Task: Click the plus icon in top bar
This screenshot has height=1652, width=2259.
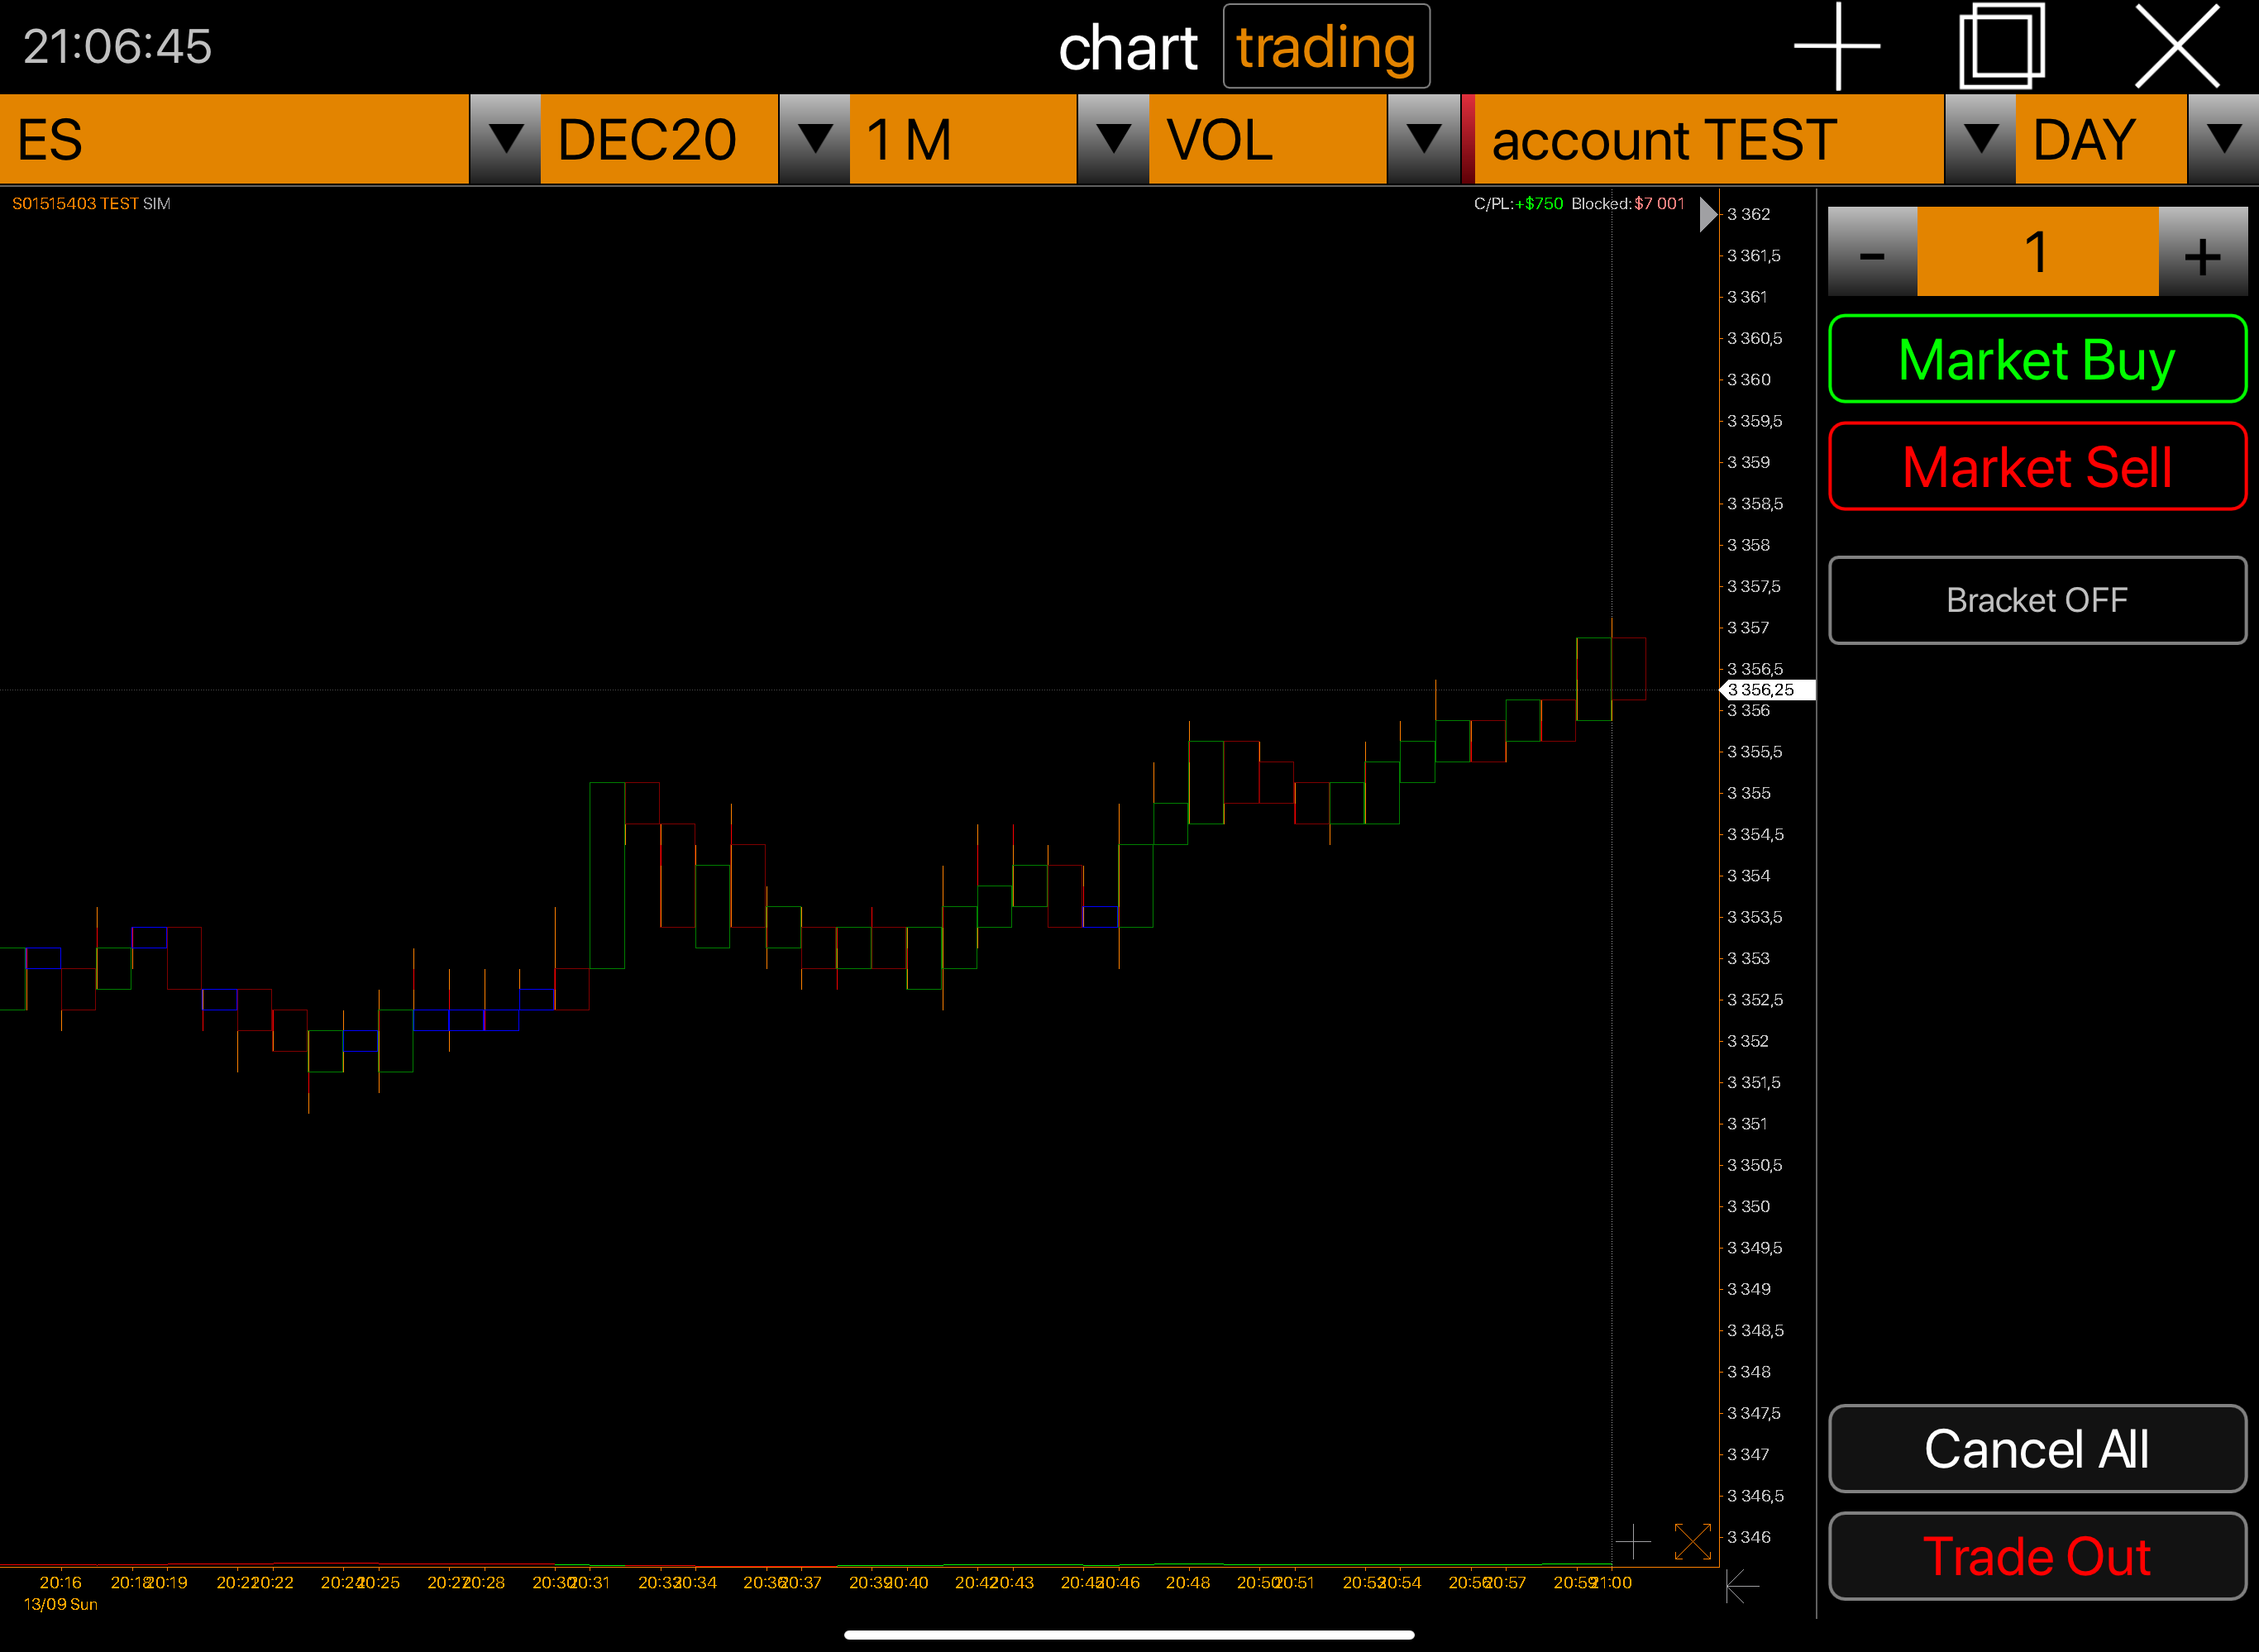Action: point(1837,46)
